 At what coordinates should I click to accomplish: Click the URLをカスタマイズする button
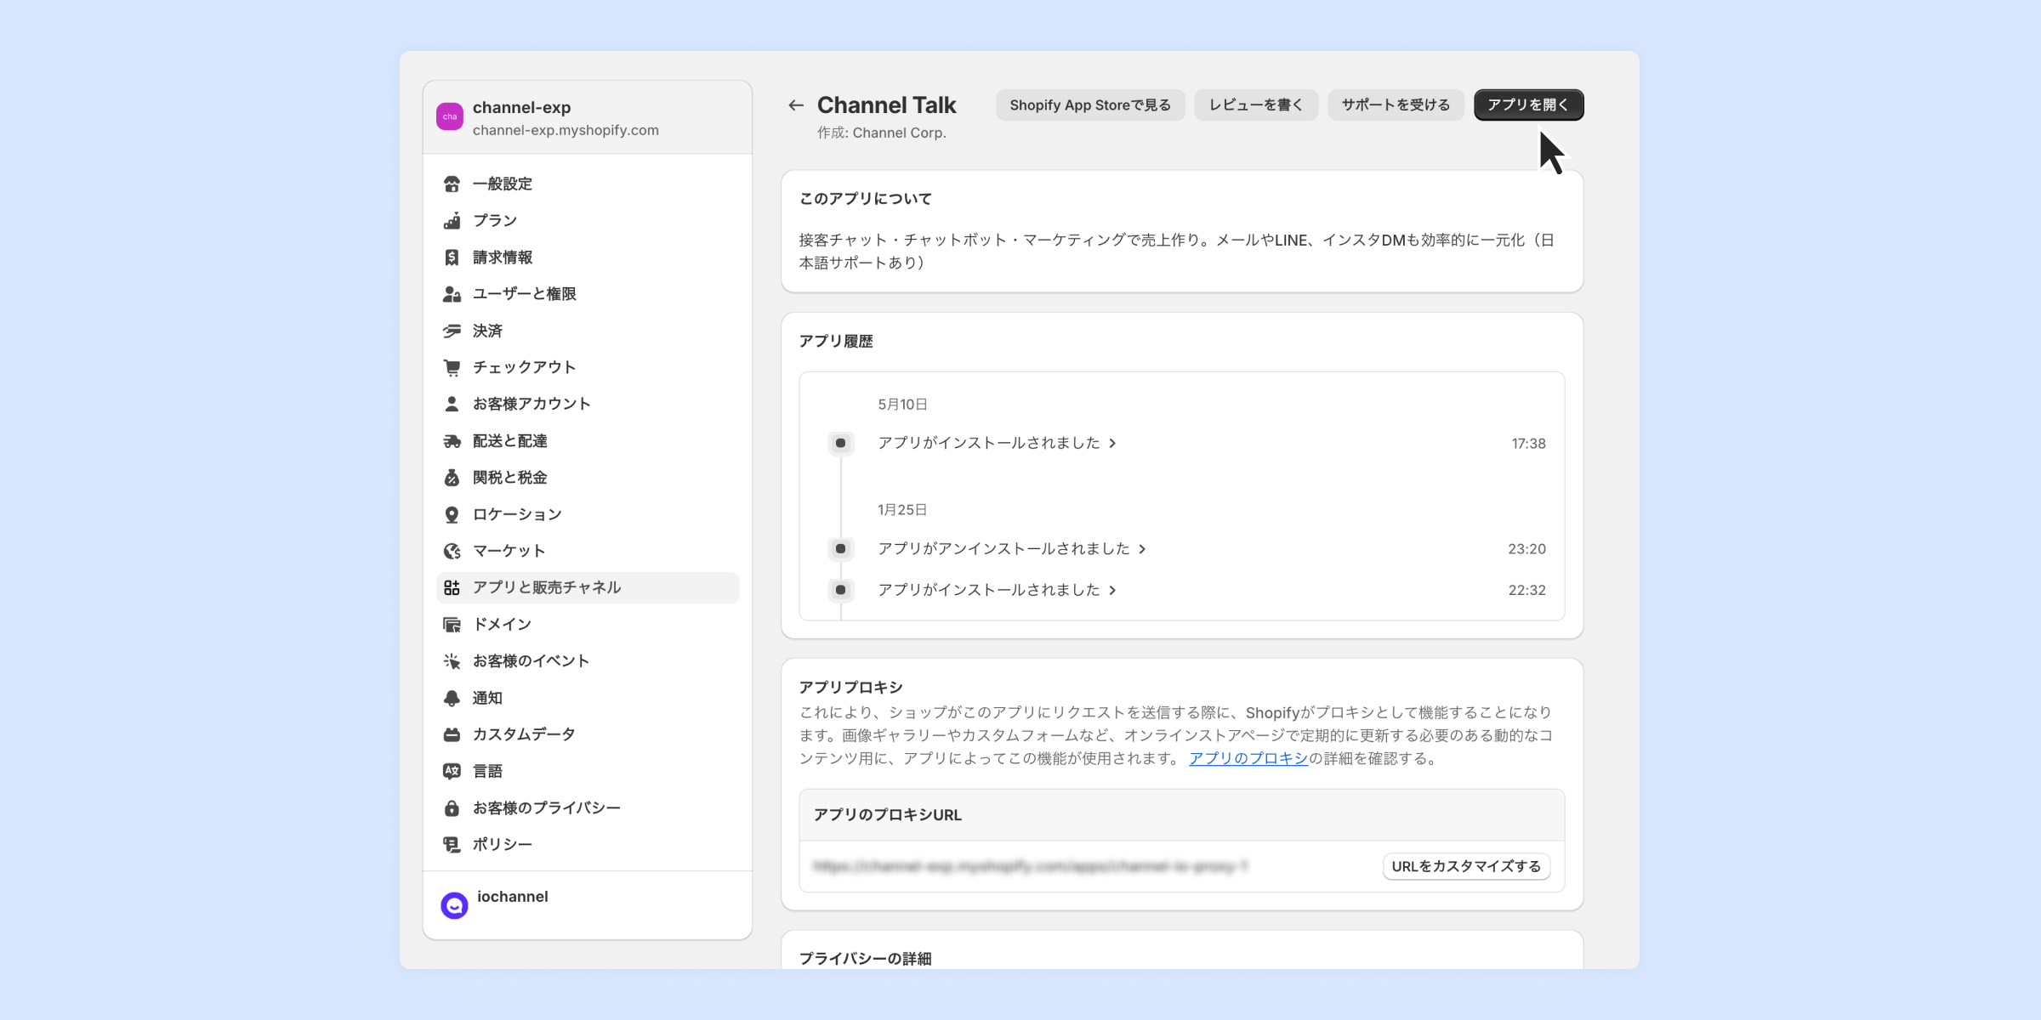pyautogui.click(x=1466, y=866)
